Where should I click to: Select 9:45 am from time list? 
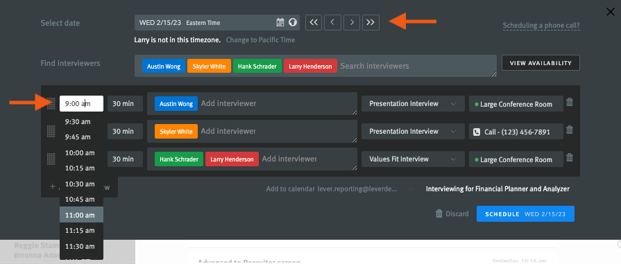pos(82,137)
